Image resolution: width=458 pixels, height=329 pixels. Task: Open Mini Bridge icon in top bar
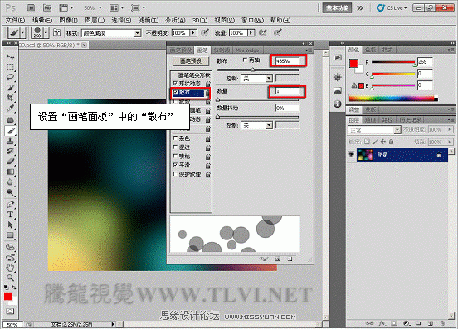tap(47, 8)
